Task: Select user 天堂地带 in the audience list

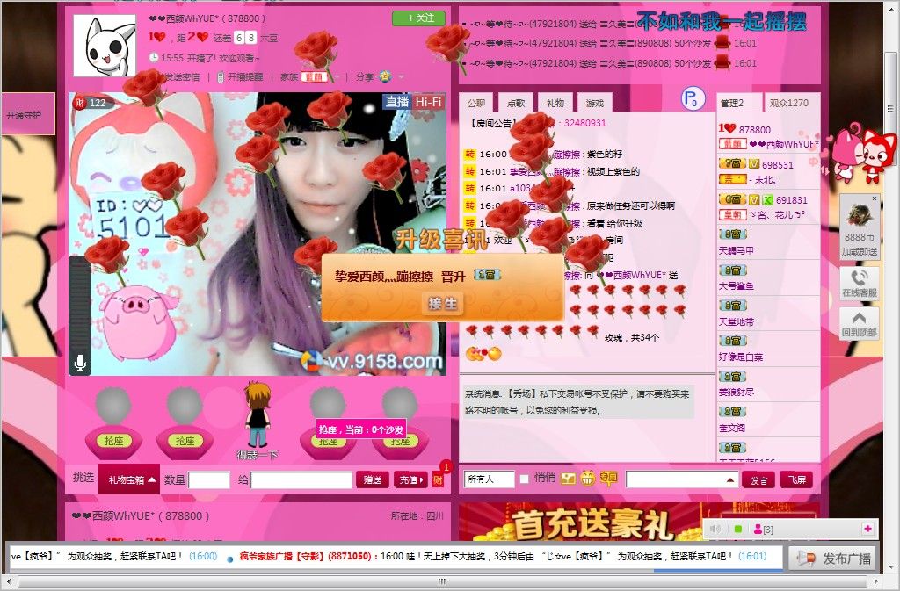Action: 768,313
